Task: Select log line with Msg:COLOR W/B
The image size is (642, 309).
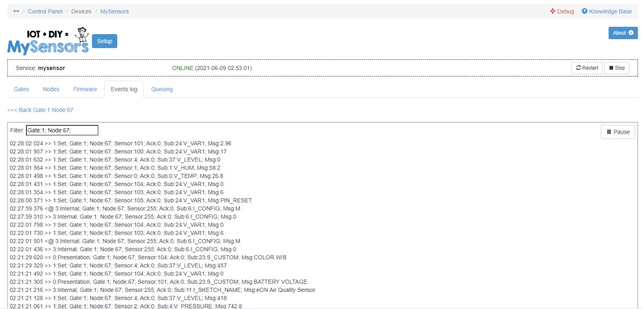Action: point(148,258)
